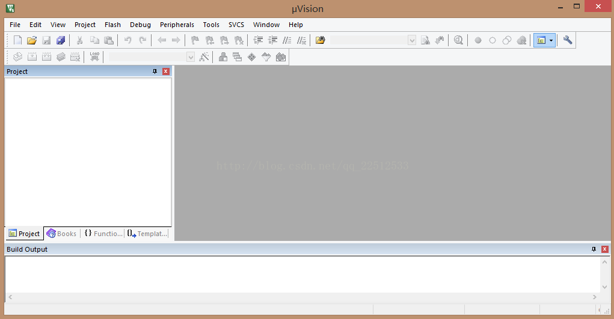614x319 pixels.
Task: Click the Indent selection icon
Action: click(x=258, y=40)
